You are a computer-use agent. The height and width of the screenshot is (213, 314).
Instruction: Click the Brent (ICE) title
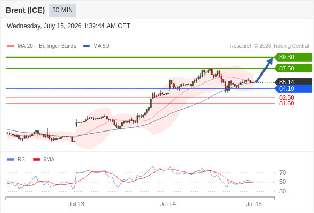coord(25,10)
